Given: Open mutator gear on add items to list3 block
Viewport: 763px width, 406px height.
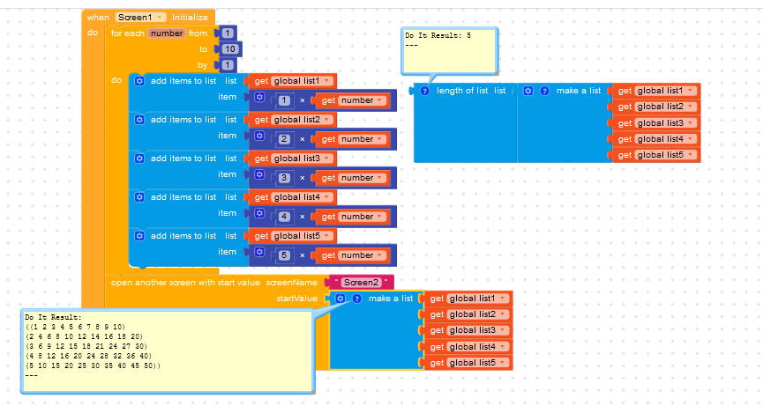Looking at the screenshot, I should click(139, 159).
